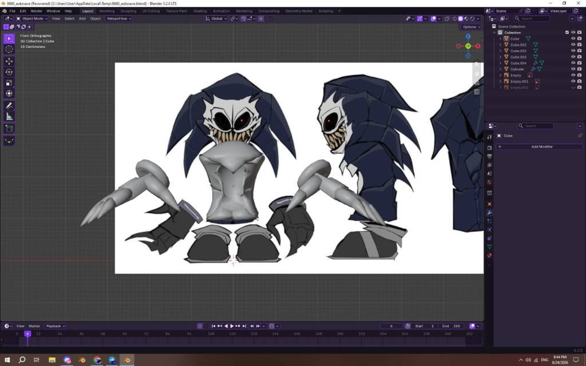The height and width of the screenshot is (366, 586).
Task: Open the Physics properties tab
Action: 489,230
